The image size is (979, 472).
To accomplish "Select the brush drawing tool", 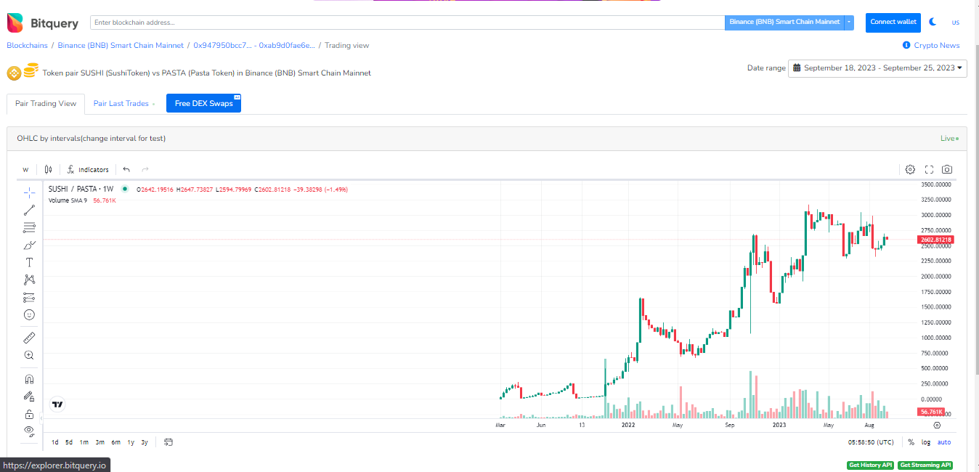I will coord(29,245).
